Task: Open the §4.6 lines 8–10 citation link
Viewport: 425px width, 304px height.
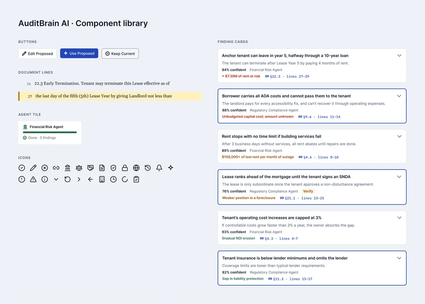Action: tap(319, 157)
